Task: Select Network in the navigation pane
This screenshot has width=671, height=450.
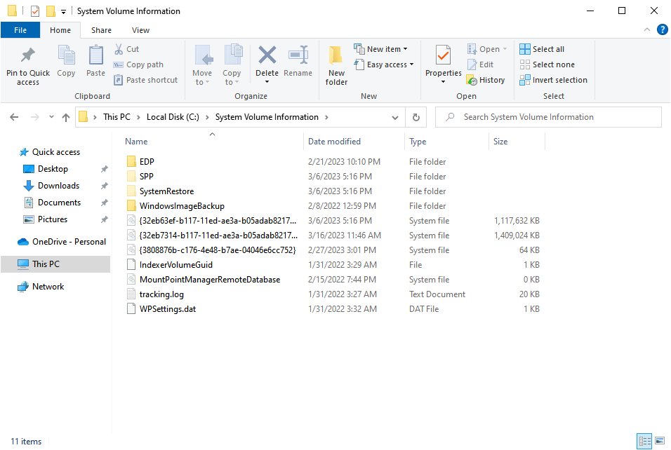Action: 41,287
